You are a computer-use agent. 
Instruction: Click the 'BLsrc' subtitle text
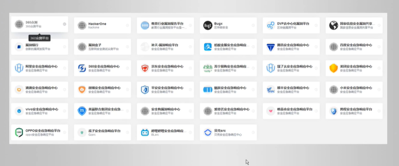pos(155,135)
